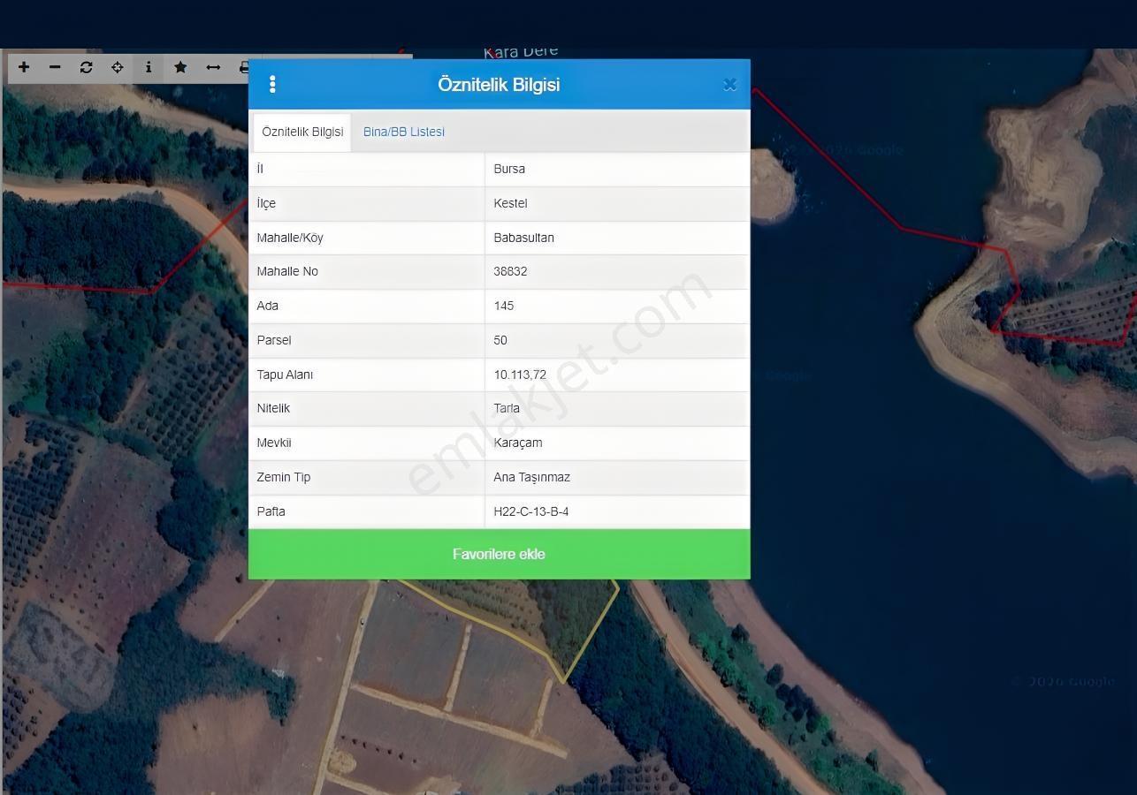Click the 'Mahalle No' label

pyautogui.click(x=287, y=271)
